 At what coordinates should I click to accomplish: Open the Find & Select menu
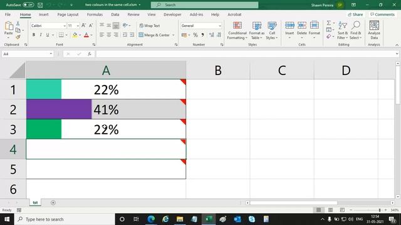tap(356, 31)
